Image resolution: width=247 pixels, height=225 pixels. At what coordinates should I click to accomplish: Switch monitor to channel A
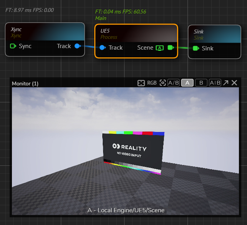(187, 83)
